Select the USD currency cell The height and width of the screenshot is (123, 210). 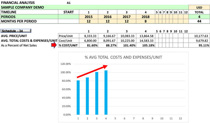tap(199, 8)
